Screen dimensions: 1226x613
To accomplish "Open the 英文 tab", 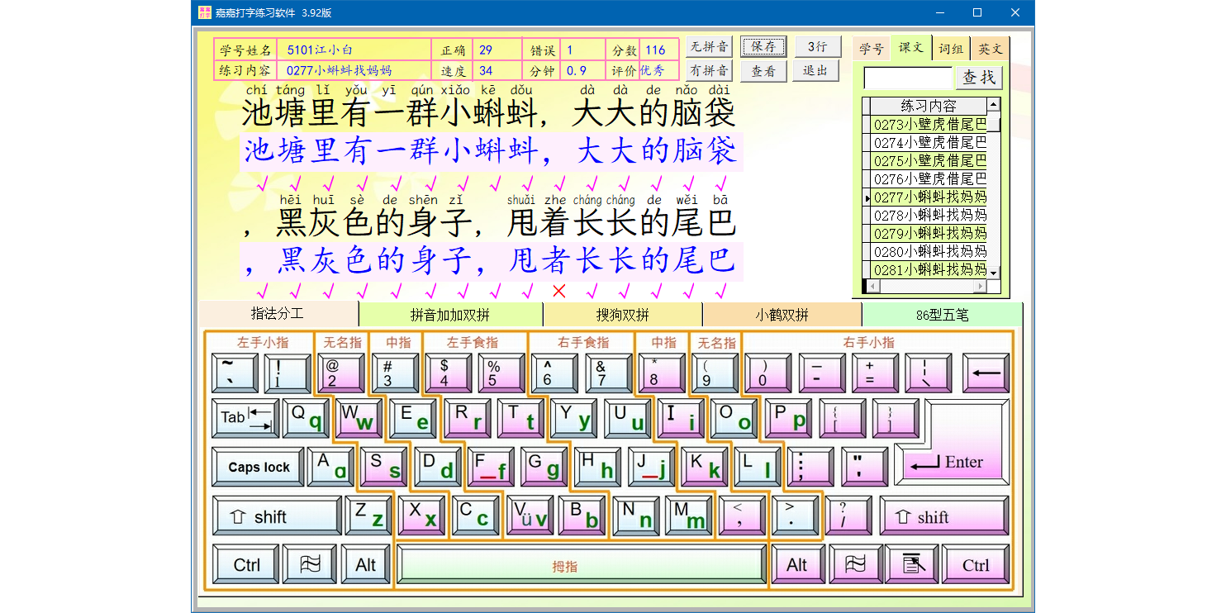I will (990, 49).
